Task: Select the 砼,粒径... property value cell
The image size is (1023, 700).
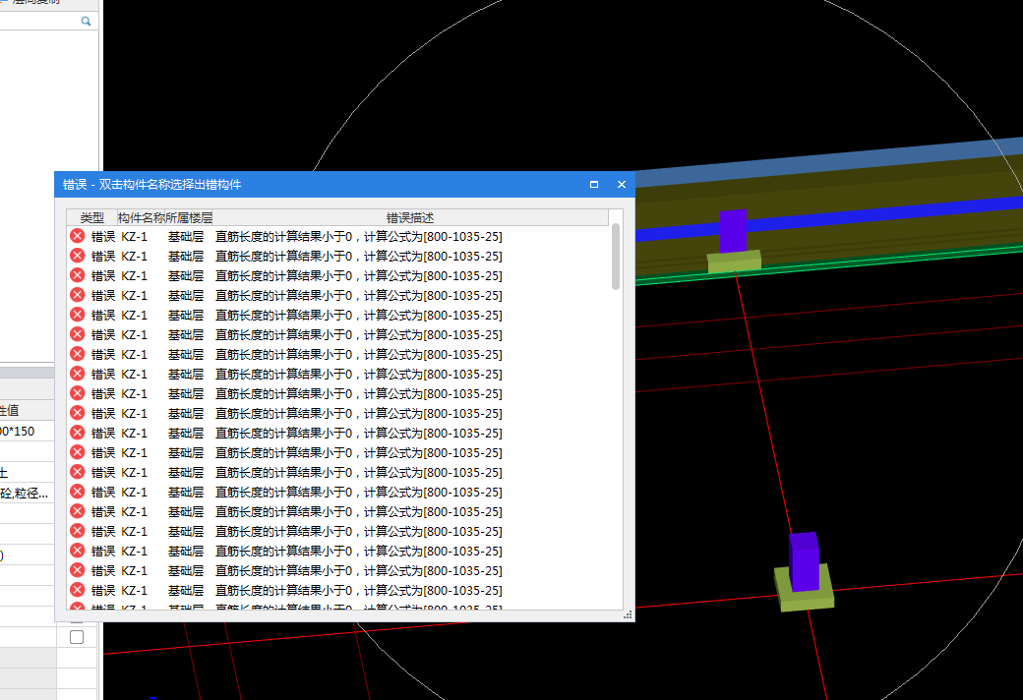Action: click(x=27, y=494)
